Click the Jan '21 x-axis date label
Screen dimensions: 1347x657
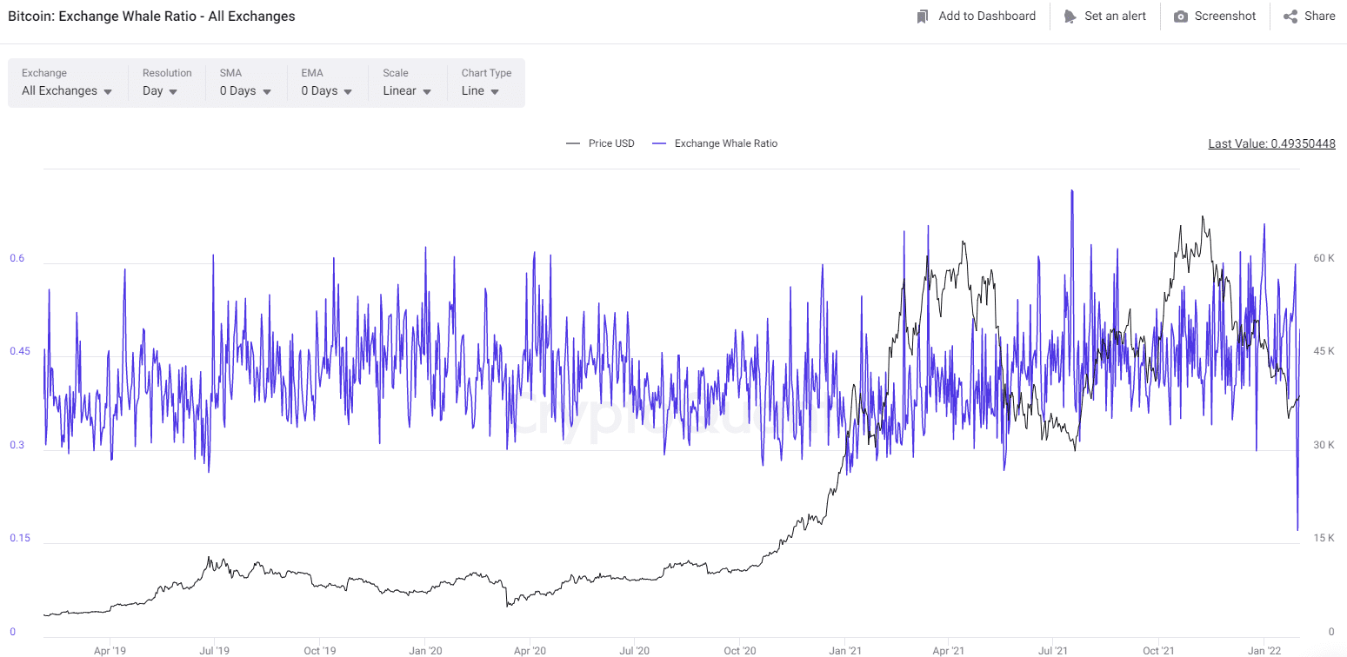[x=844, y=650]
